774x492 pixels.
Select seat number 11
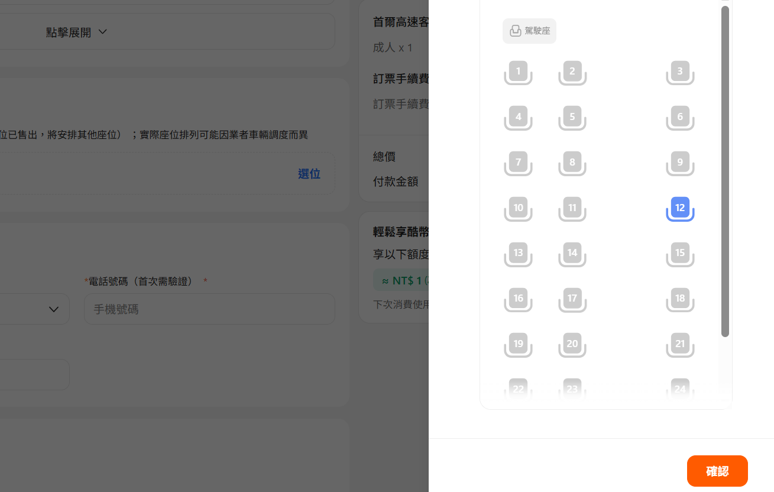pyautogui.click(x=572, y=209)
